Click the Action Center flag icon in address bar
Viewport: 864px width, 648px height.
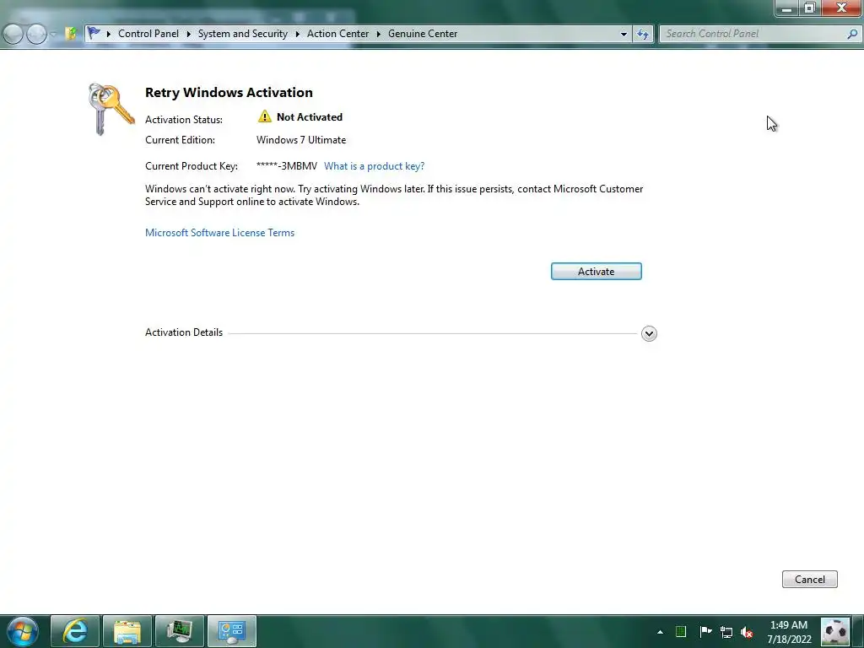click(94, 33)
